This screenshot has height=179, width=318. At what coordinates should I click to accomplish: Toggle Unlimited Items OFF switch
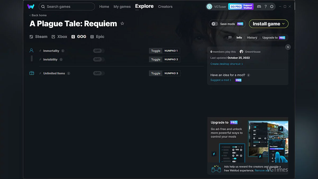pyautogui.click(x=99, y=73)
